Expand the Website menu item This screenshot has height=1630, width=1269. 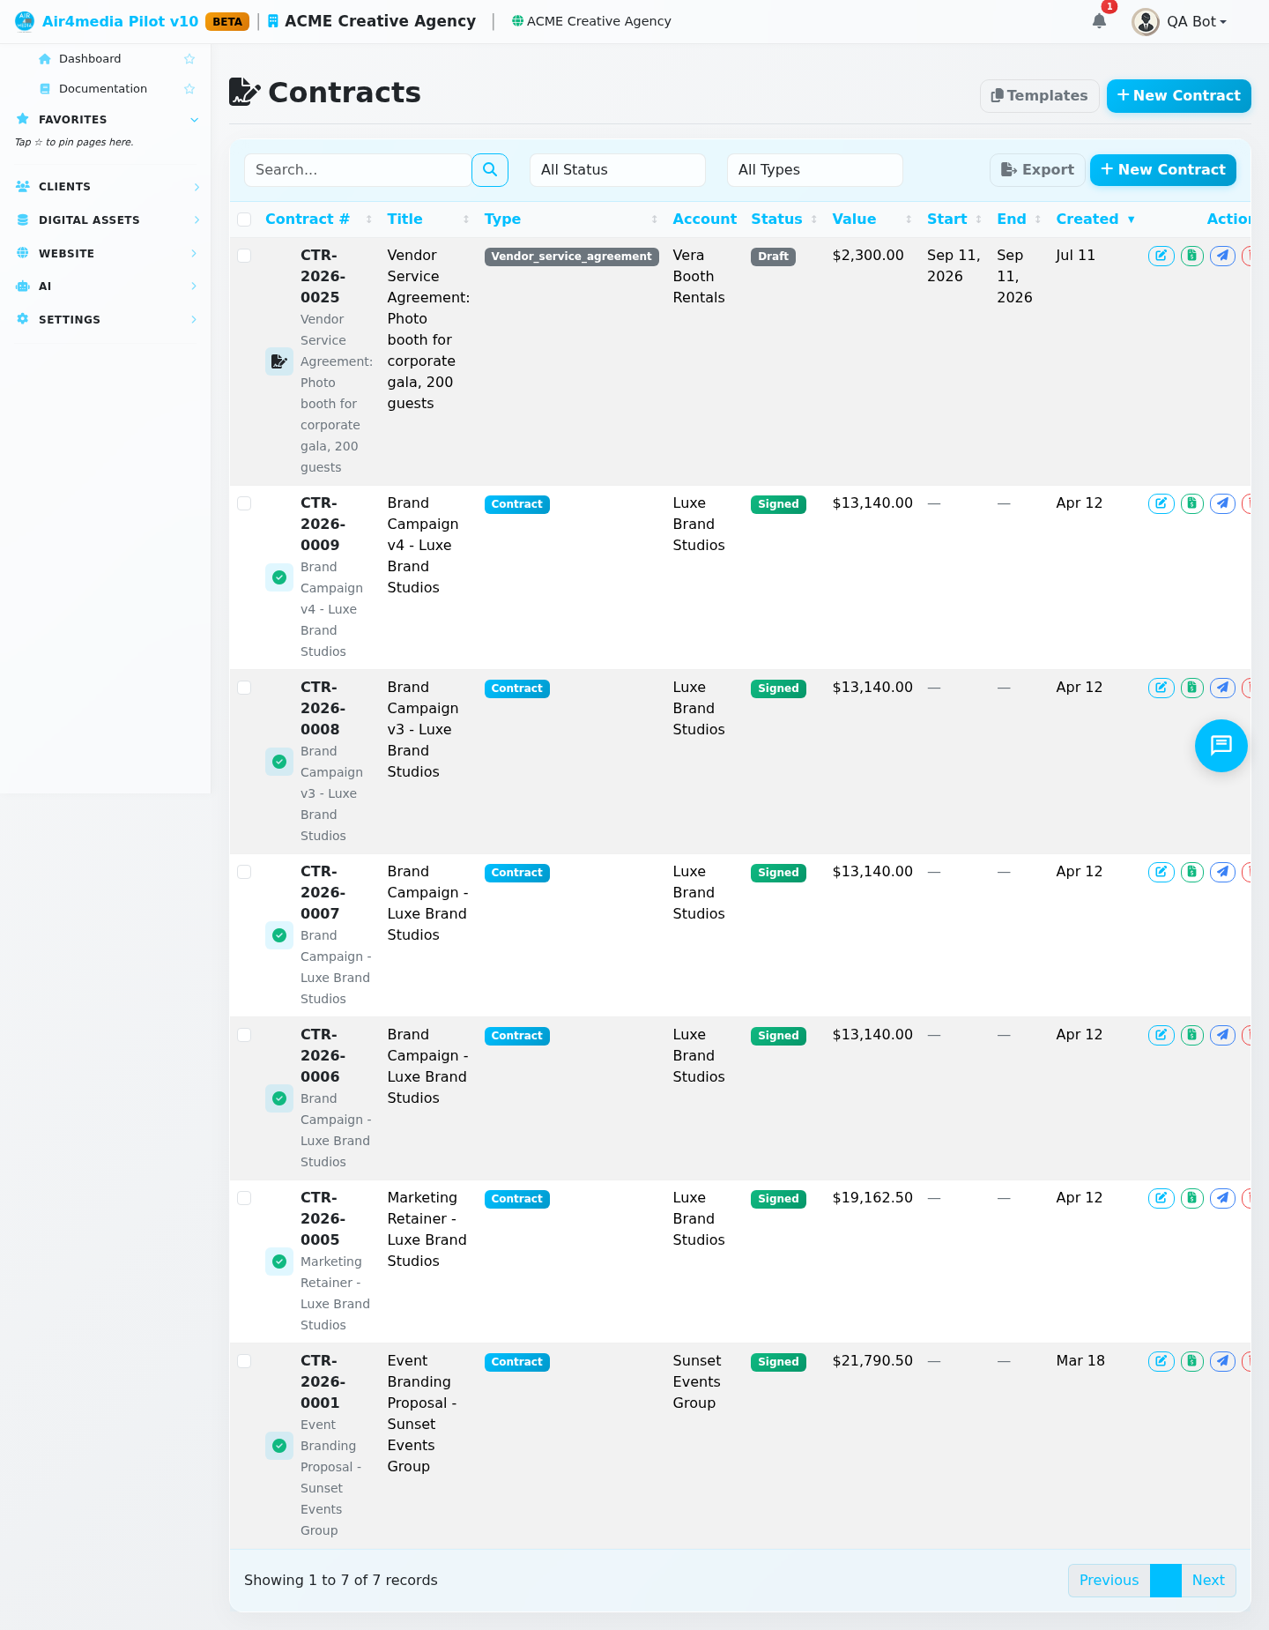click(106, 254)
